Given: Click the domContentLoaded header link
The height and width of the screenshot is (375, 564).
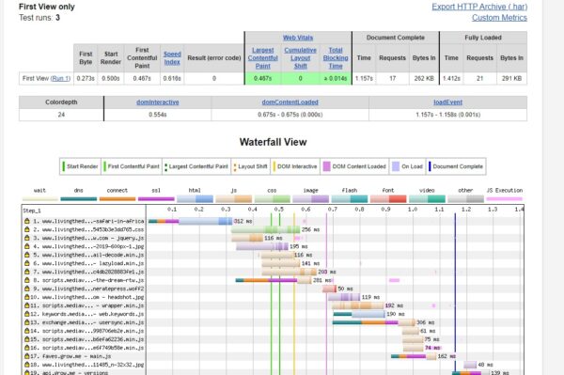Looking at the screenshot, I should pyautogui.click(x=290, y=102).
